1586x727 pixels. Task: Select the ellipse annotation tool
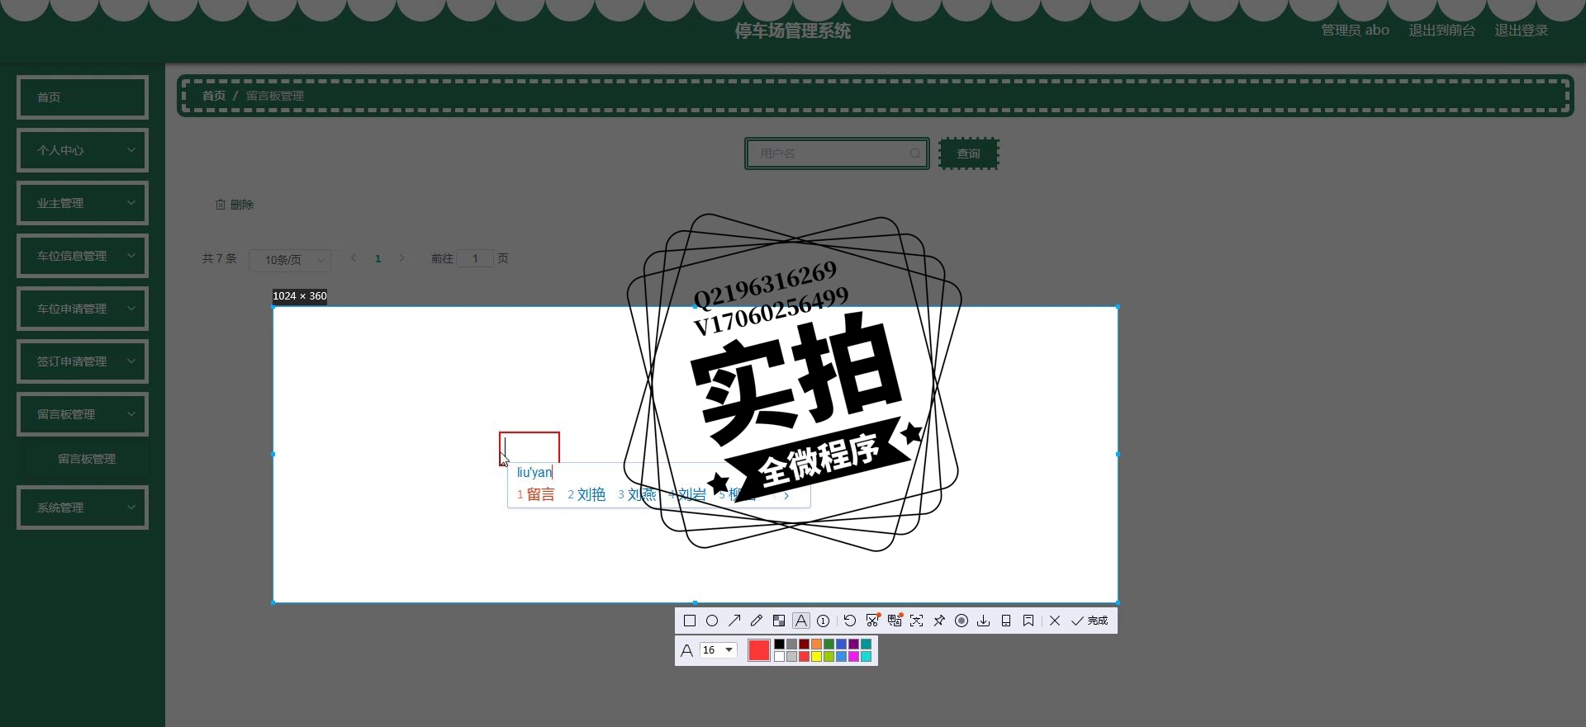click(712, 621)
